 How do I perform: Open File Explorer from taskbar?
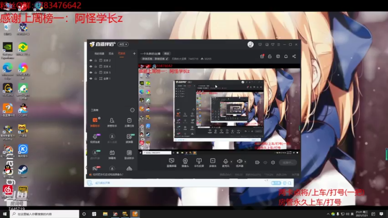click(x=105, y=214)
